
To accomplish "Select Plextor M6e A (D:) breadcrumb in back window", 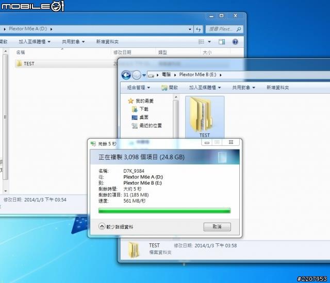I will tap(28, 29).
